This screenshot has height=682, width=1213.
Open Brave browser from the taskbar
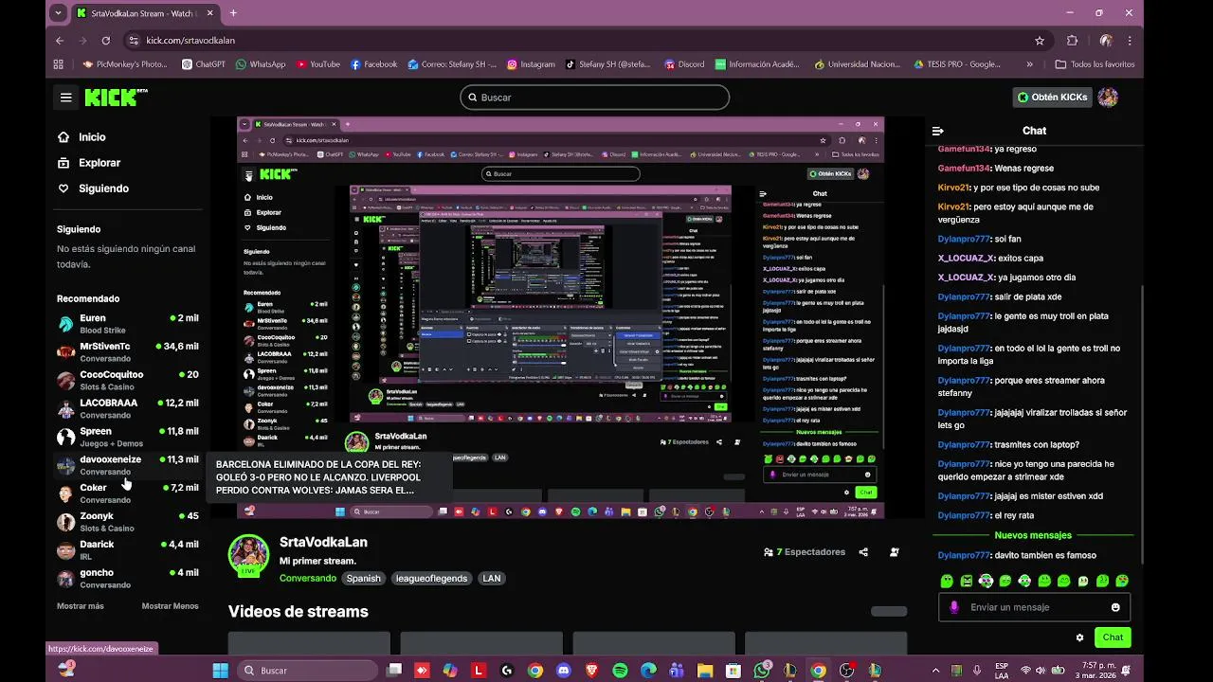[x=592, y=671]
